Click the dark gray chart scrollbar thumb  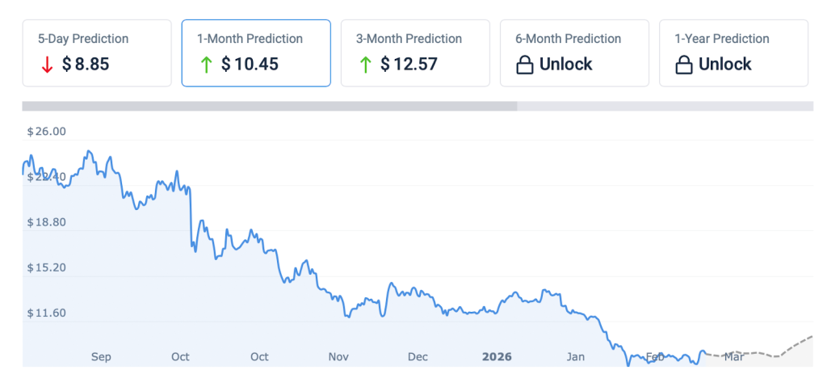pyautogui.click(x=269, y=106)
